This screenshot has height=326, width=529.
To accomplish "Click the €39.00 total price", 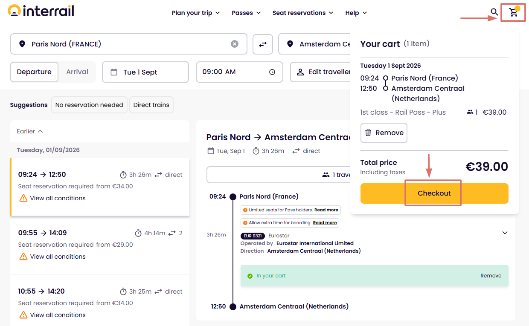I will point(487,167).
